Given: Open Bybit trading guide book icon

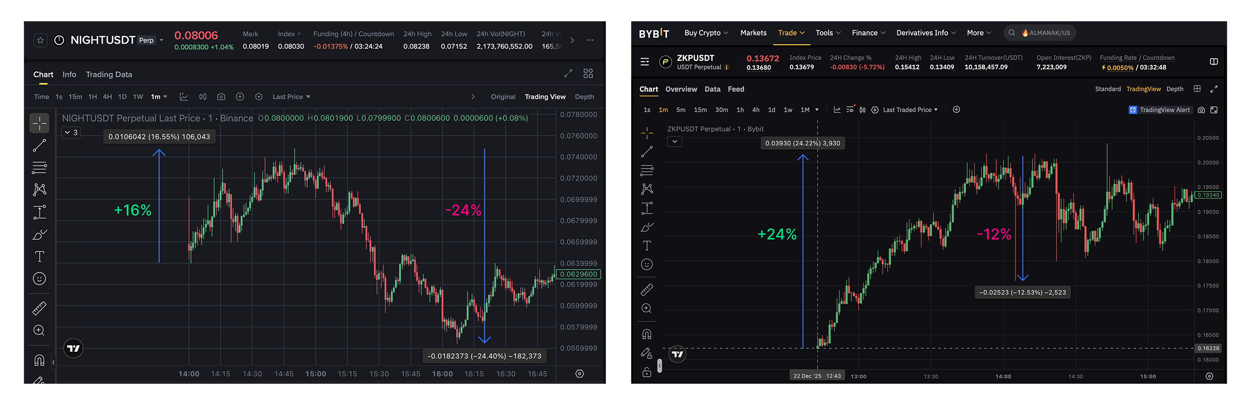Looking at the screenshot, I should tap(1214, 62).
